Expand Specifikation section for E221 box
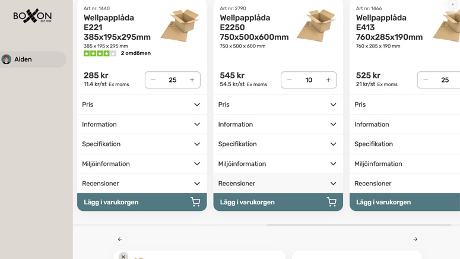This screenshot has width=460, height=259. click(x=142, y=144)
